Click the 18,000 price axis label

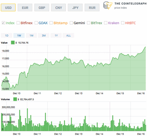(6, 51)
